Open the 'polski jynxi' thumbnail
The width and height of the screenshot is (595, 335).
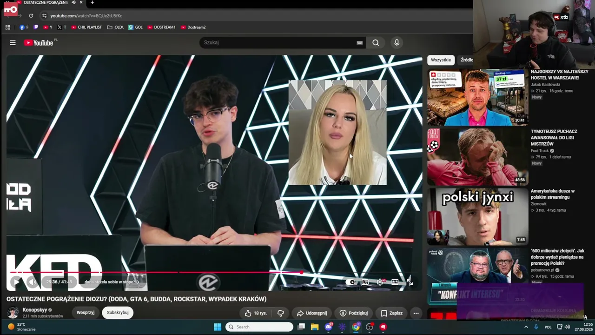(x=477, y=217)
